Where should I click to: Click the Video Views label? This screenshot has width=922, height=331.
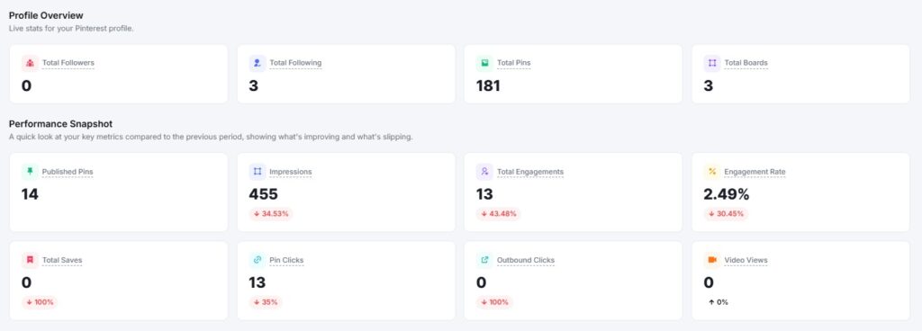pos(746,260)
